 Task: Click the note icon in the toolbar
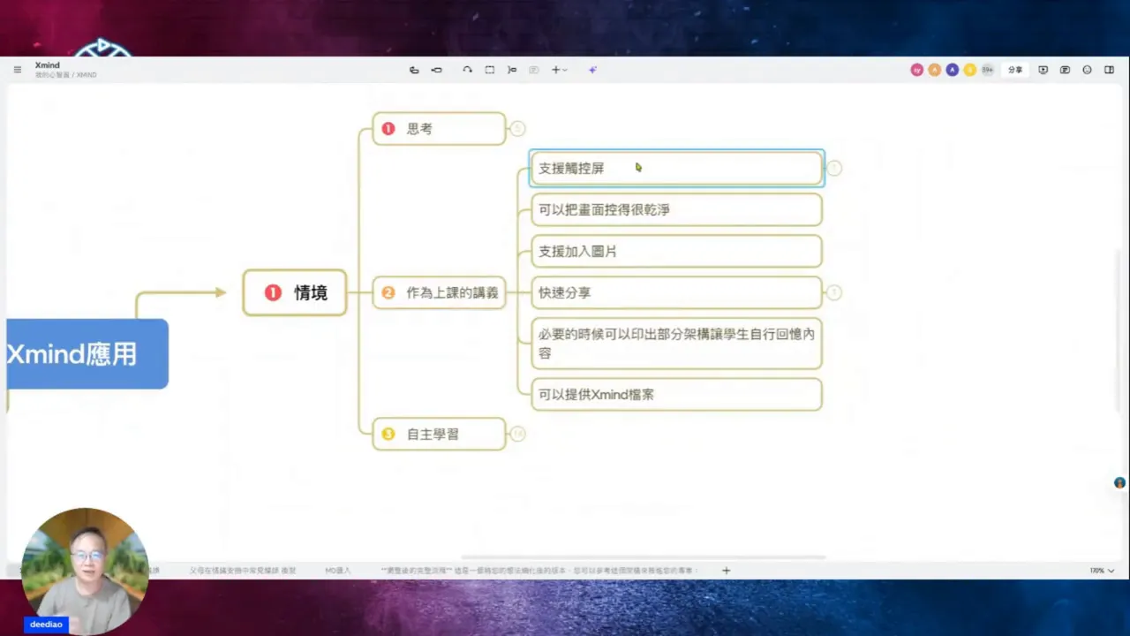point(534,70)
